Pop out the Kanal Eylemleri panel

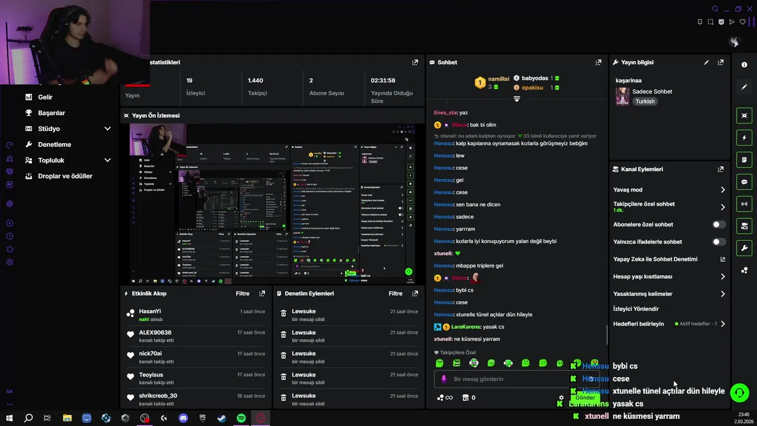pyautogui.click(x=720, y=169)
